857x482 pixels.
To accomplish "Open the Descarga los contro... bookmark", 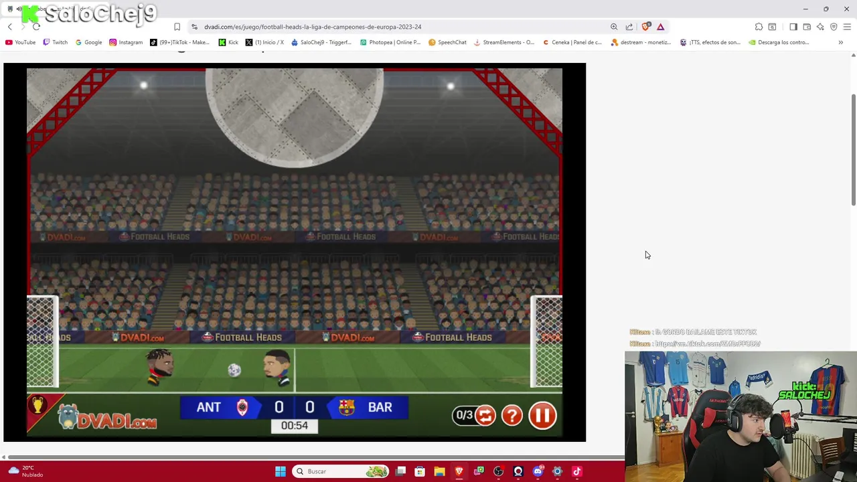I will pos(779,42).
